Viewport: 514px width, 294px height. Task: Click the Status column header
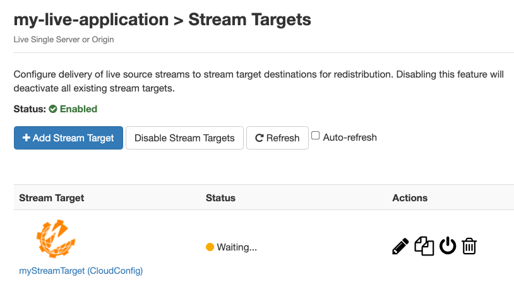pyautogui.click(x=220, y=197)
